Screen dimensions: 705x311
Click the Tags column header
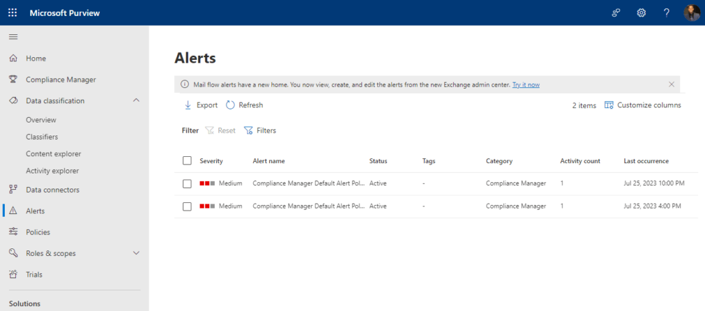pos(429,161)
